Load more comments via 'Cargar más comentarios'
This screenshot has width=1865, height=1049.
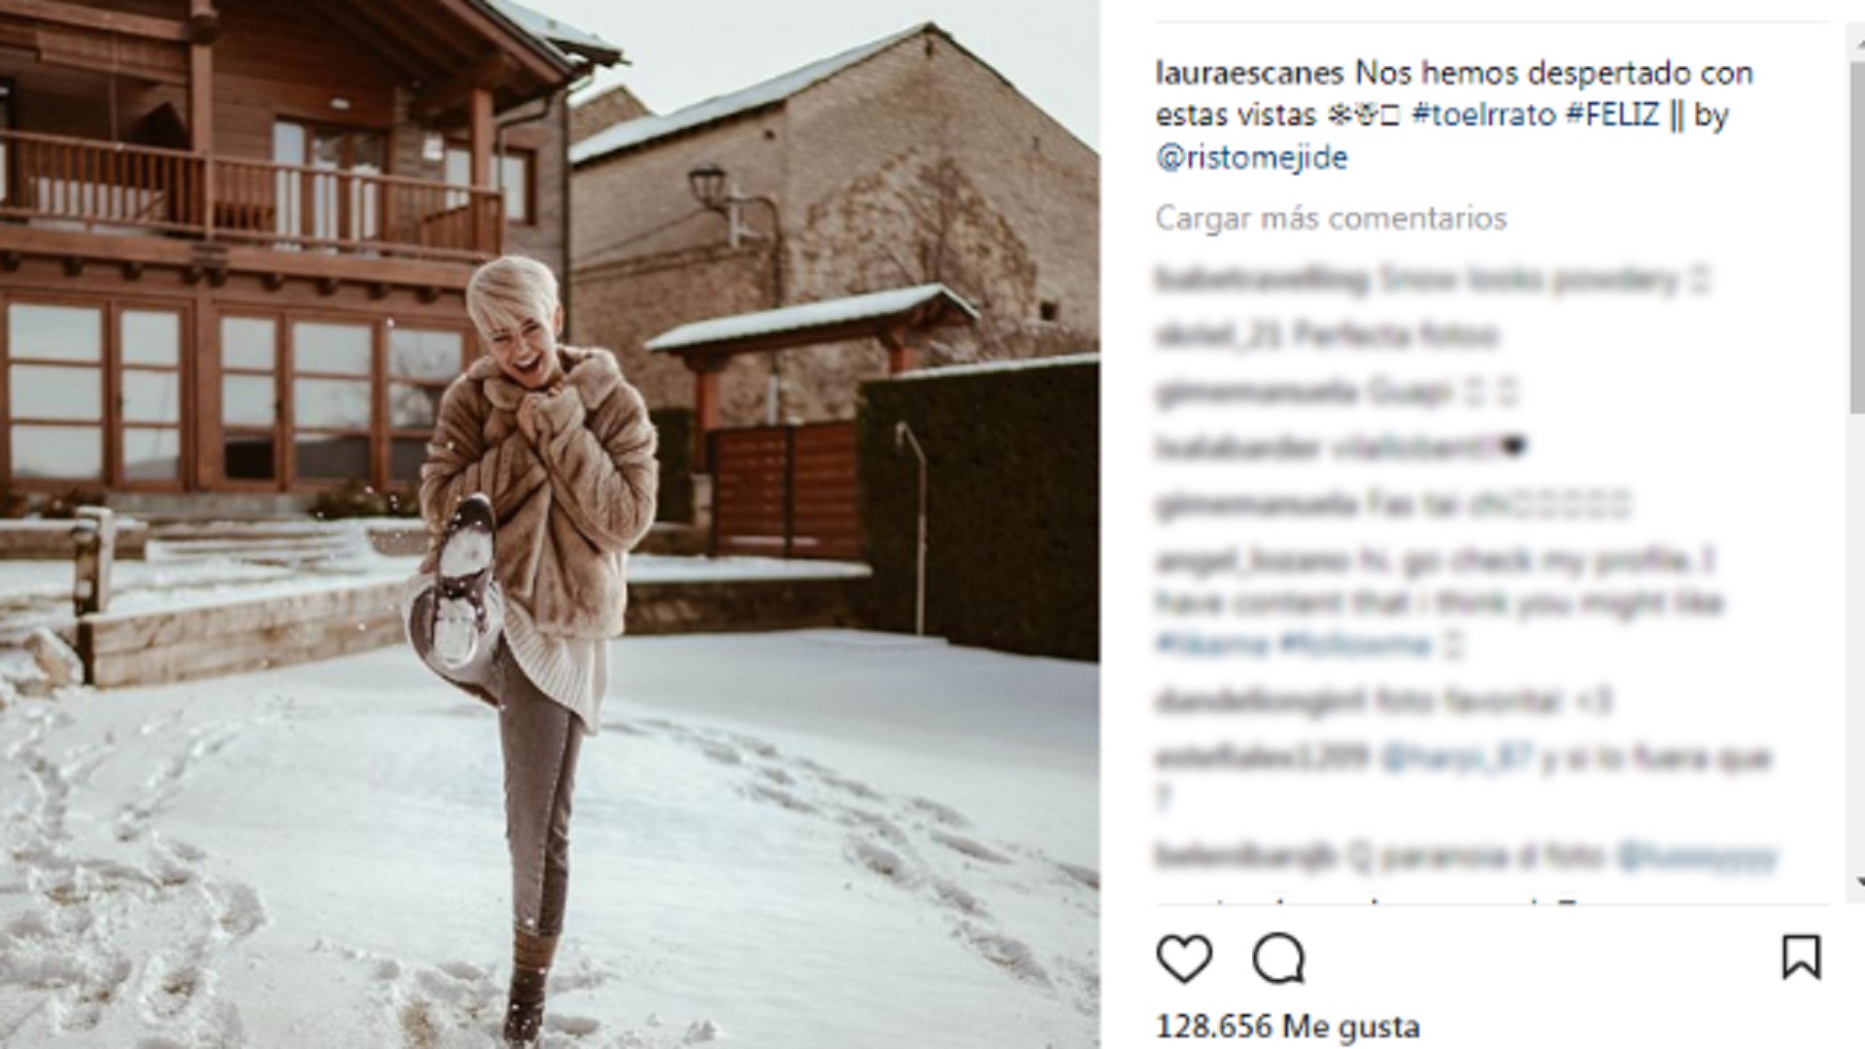pos(1331,219)
